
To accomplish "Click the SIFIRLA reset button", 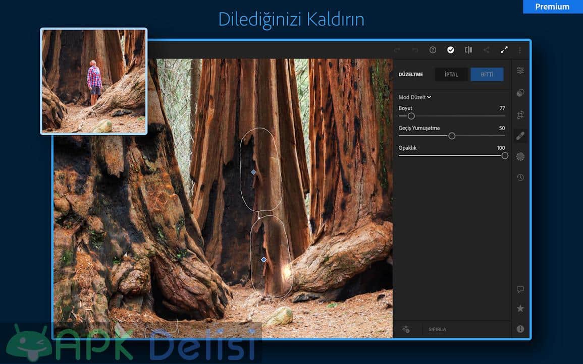I will [437, 329].
